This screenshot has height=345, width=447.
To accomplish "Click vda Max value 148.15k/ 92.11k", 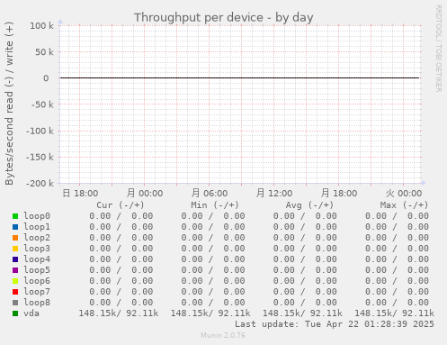I will (395, 313).
